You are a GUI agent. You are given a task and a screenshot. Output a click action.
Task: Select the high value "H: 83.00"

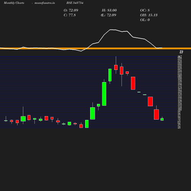(109, 10)
